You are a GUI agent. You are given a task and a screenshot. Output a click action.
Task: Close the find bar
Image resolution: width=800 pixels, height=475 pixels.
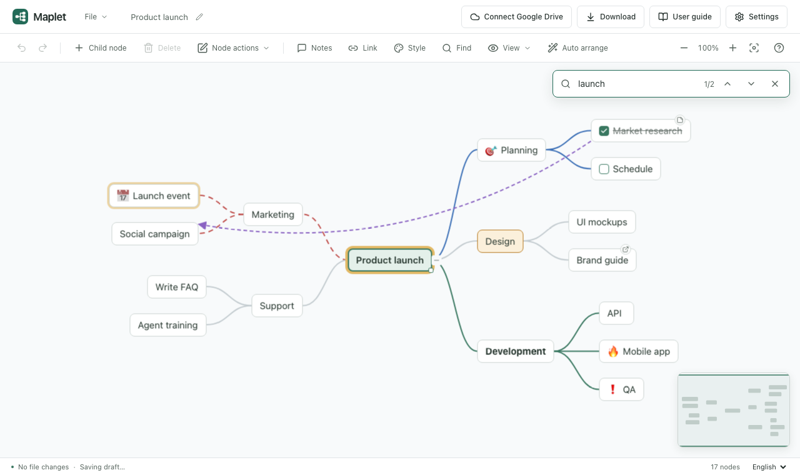pyautogui.click(x=775, y=84)
